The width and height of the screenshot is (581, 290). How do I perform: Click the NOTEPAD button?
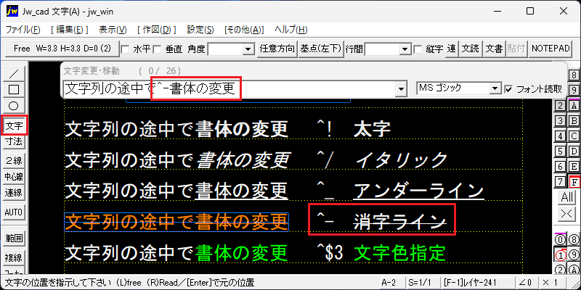(x=550, y=49)
